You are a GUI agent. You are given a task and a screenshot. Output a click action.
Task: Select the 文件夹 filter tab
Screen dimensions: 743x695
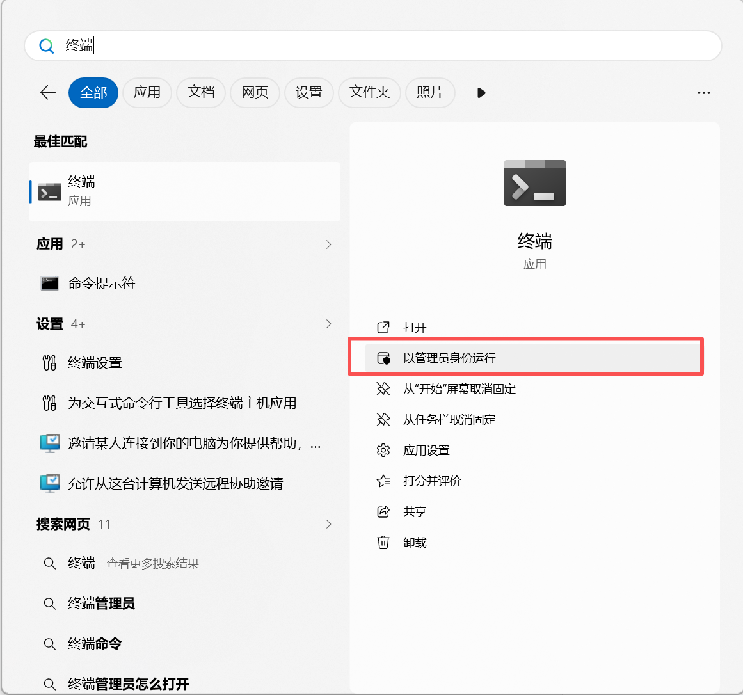pos(369,93)
